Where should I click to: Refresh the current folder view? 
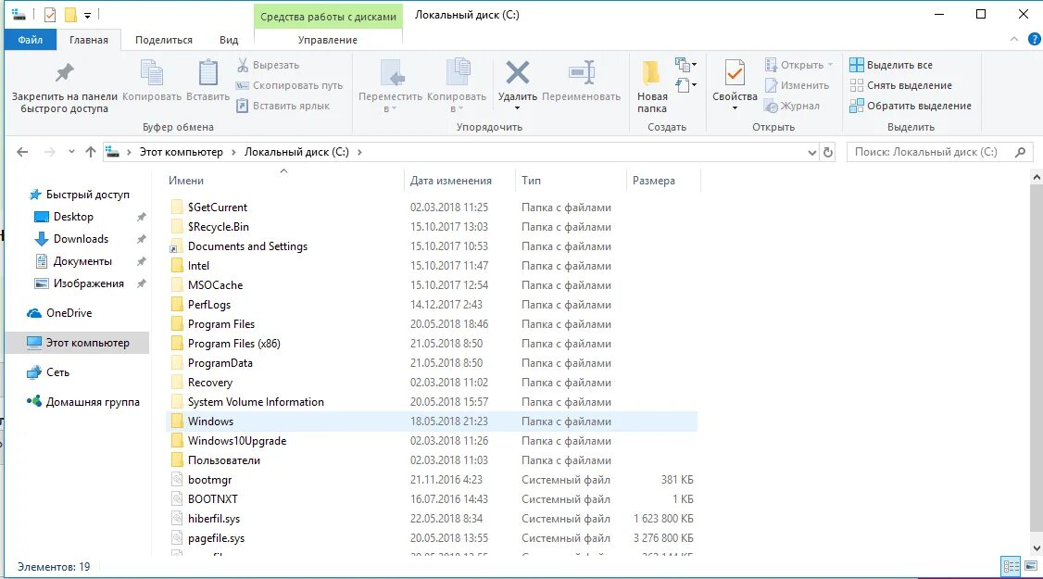(x=828, y=153)
